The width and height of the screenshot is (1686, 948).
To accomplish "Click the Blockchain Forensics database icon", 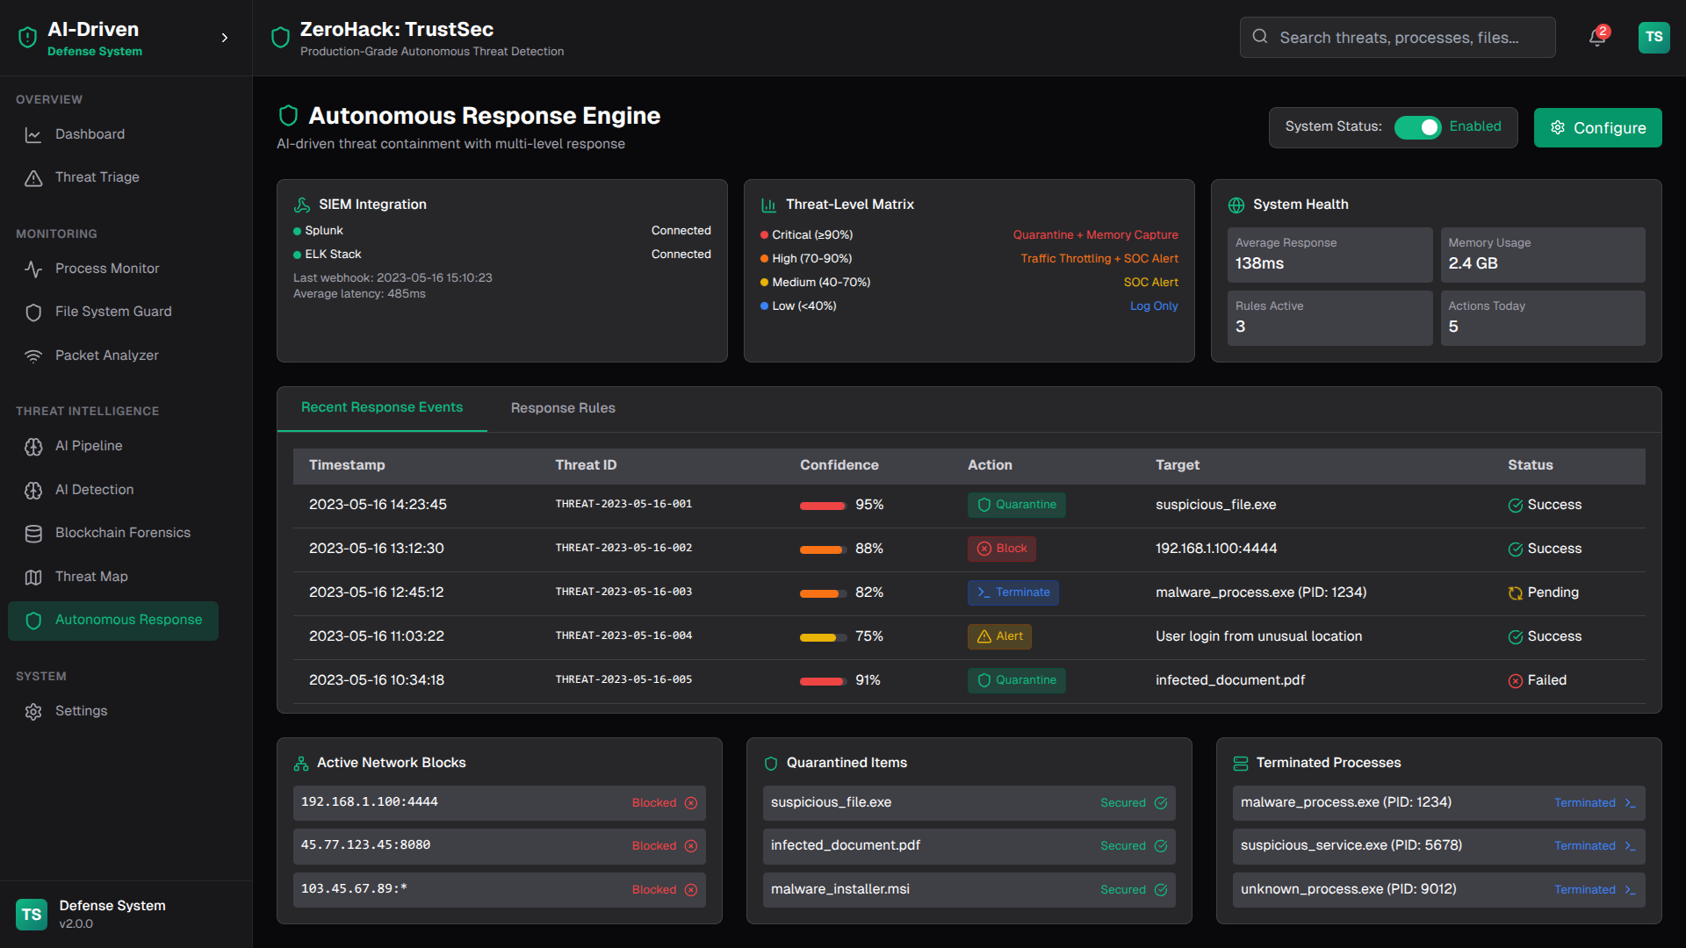I will click(x=33, y=534).
